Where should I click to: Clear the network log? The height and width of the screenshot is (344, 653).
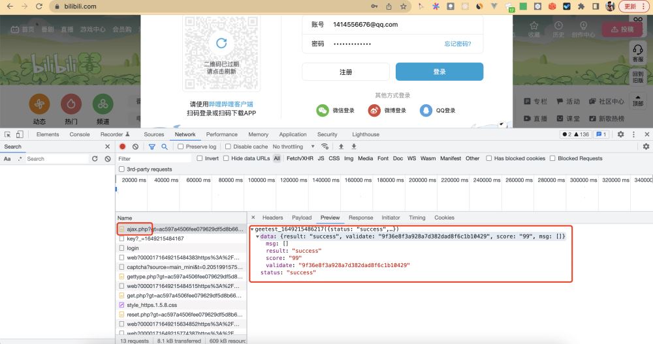tap(135, 147)
